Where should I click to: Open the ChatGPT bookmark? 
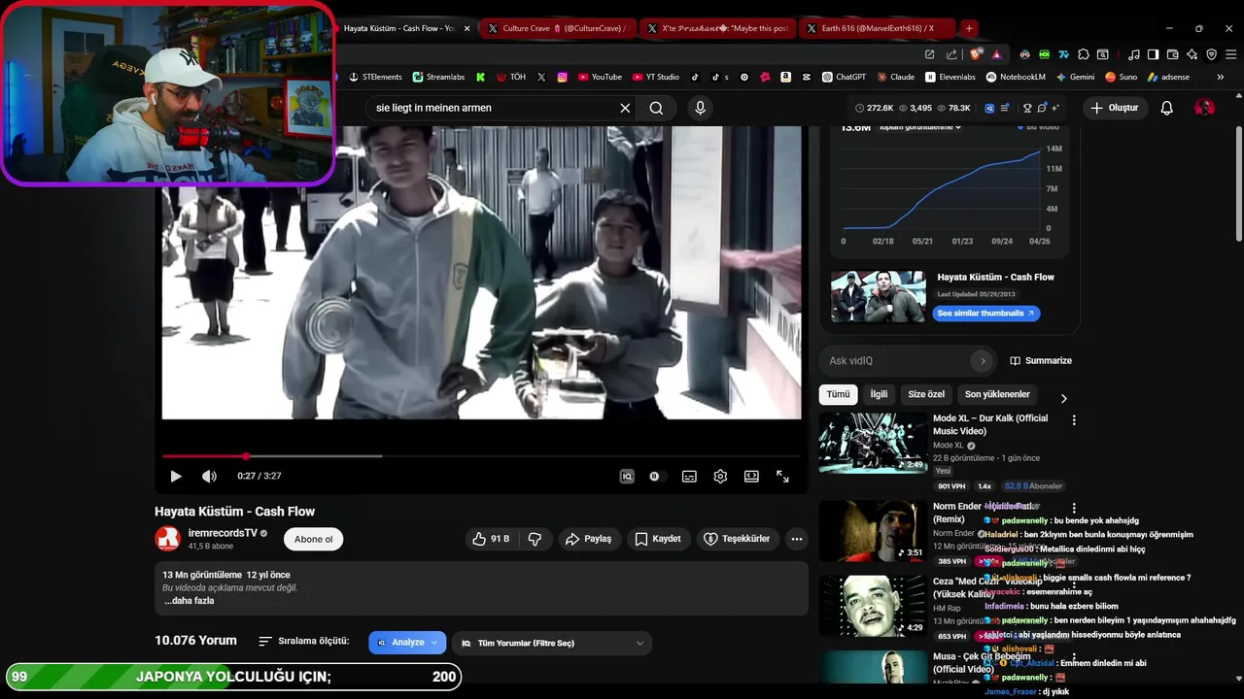point(844,77)
